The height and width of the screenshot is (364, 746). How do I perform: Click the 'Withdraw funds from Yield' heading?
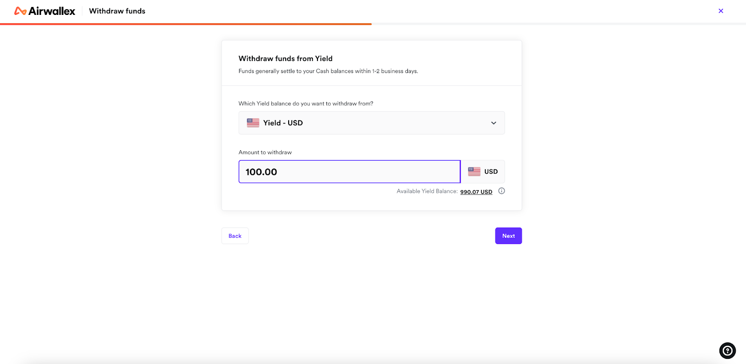285,59
